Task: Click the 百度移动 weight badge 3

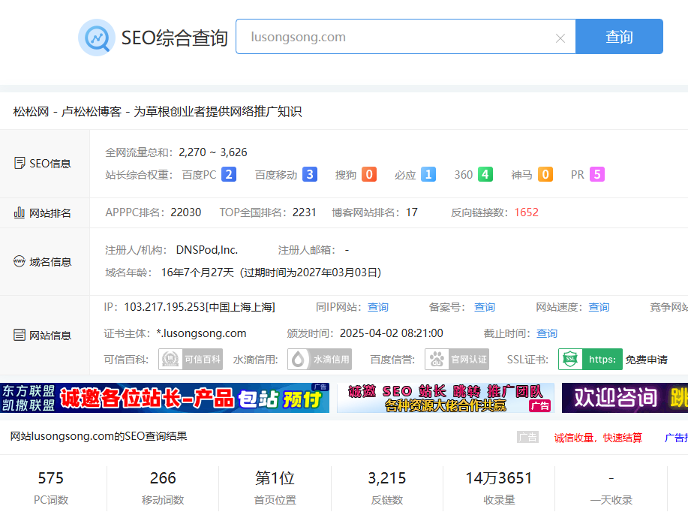Action: tap(309, 175)
